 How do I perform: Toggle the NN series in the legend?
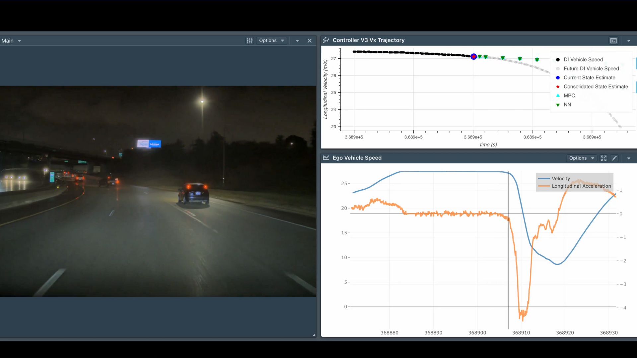[567, 105]
